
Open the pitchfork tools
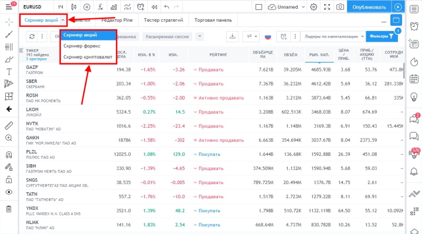tap(9, 47)
